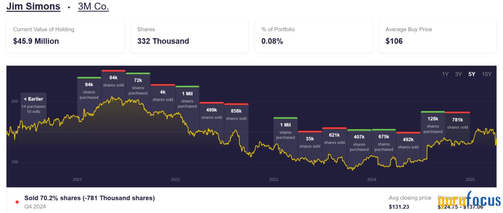Screen dimensions: 503x213
Task: Click the breadcrumb arrow separator icon
Action: 69,8
